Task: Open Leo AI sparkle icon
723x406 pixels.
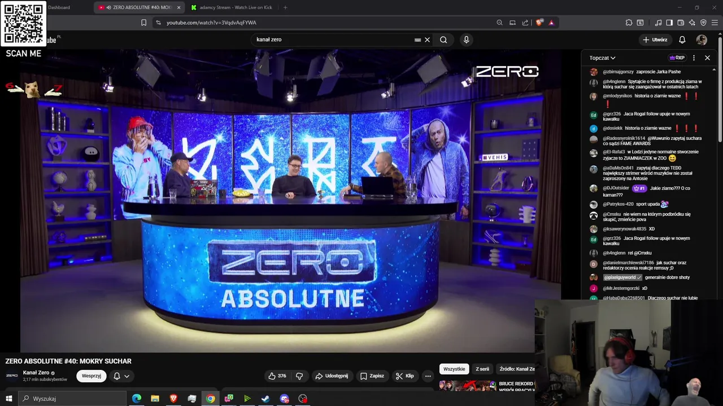Action: pyautogui.click(x=692, y=23)
